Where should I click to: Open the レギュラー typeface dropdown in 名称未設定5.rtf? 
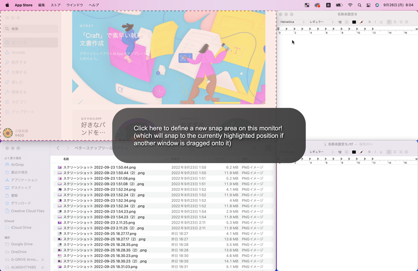(x=321, y=152)
